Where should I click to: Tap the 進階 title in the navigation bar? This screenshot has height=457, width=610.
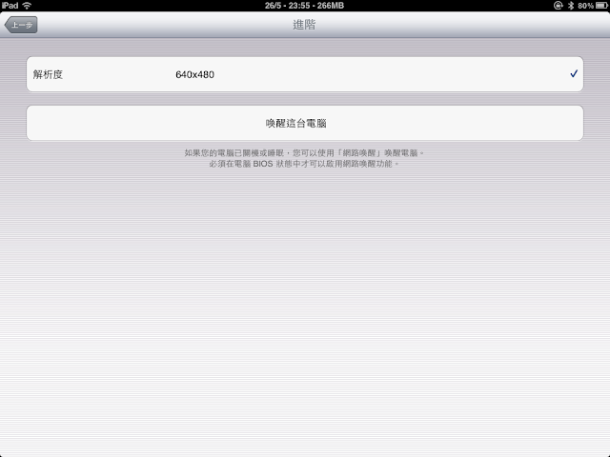pyautogui.click(x=304, y=25)
